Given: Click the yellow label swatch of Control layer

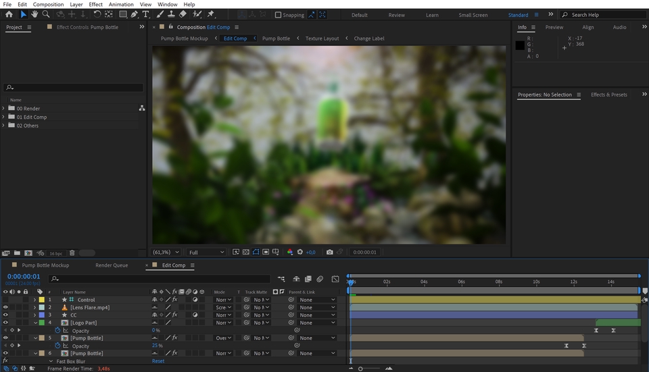Looking at the screenshot, I should [41, 300].
